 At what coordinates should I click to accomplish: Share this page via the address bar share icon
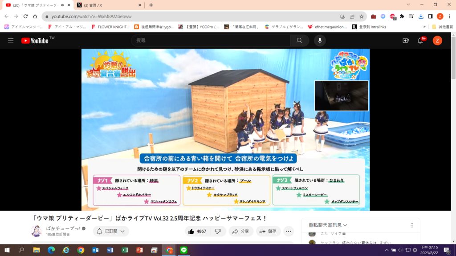coord(352,16)
